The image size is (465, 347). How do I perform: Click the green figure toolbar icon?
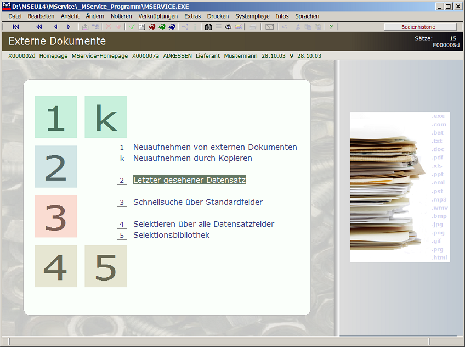[162, 27]
